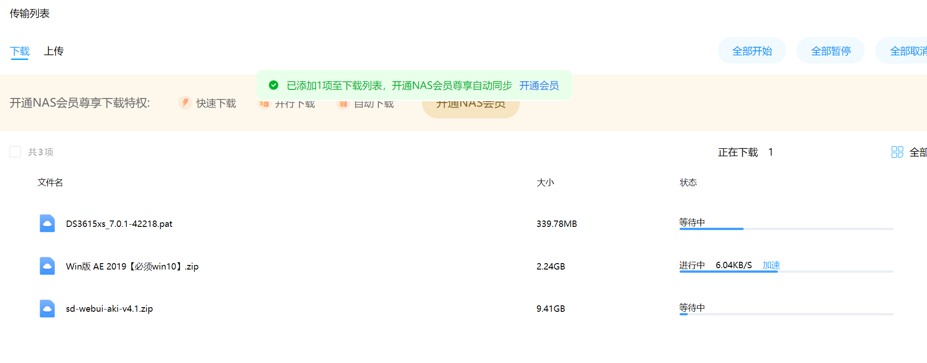Click the 加速 link for AE download
Image resolution: width=927 pixels, height=363 pixels.
click(x=771, y=265)
